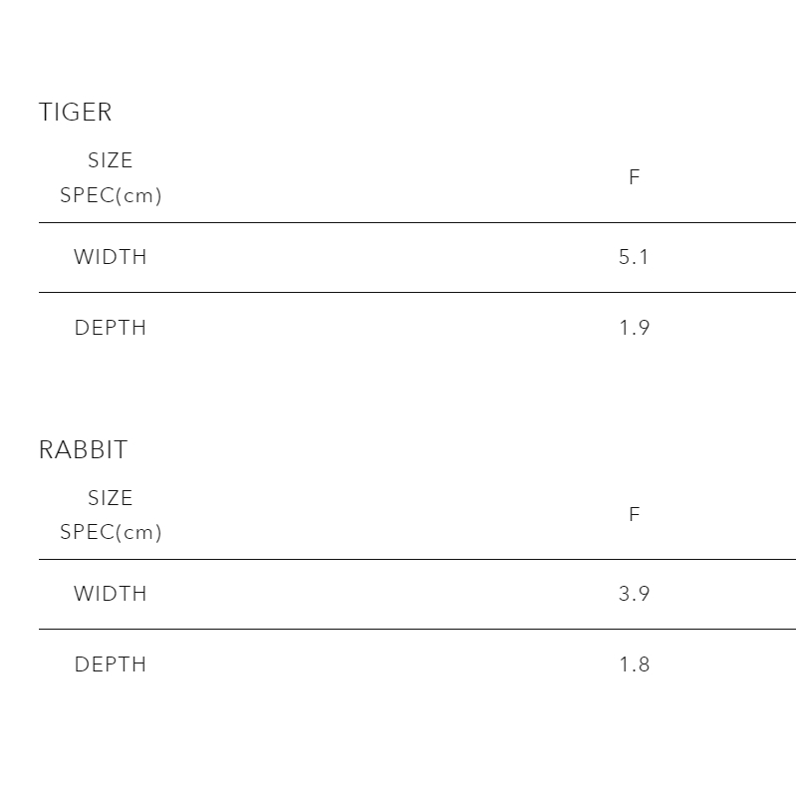Click the RABBIT section heading

[x=84, y=450]
